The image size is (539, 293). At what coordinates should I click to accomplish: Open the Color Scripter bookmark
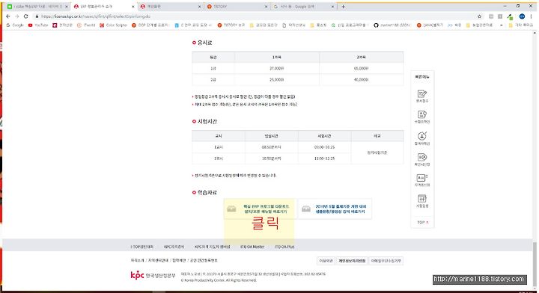pyautogui.click(x=114, y=25)
